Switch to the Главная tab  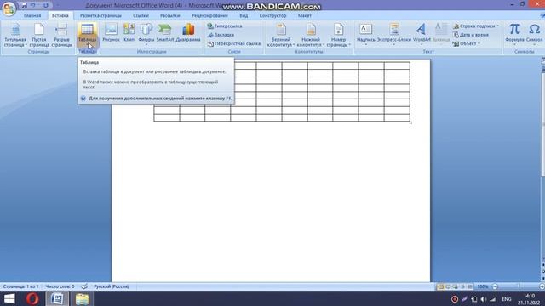32,15
